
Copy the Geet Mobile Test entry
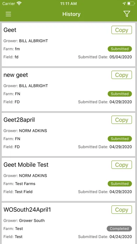[122, 165]
